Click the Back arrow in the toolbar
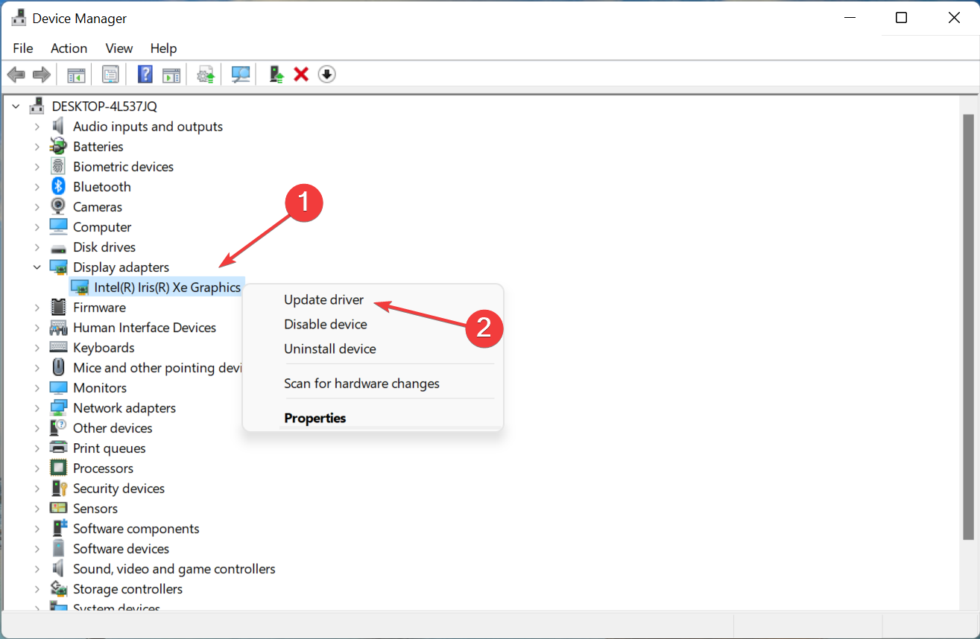 coord(16,74)
